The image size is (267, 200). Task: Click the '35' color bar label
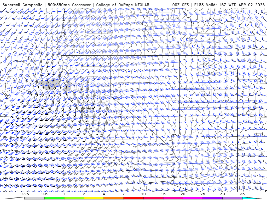click(x=242, y=194)
